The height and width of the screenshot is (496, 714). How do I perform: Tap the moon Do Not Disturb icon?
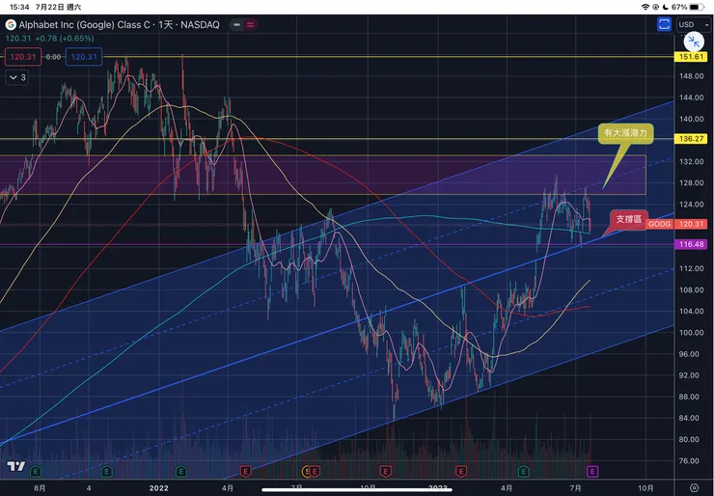[666, 7]
